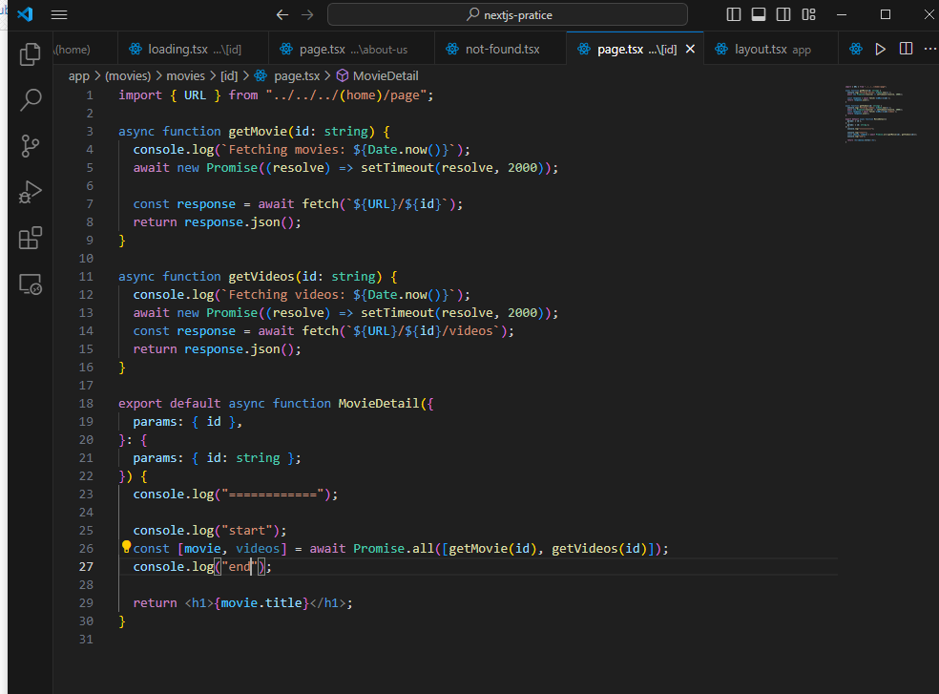Click the lightbulb code action on line 26

125,548
